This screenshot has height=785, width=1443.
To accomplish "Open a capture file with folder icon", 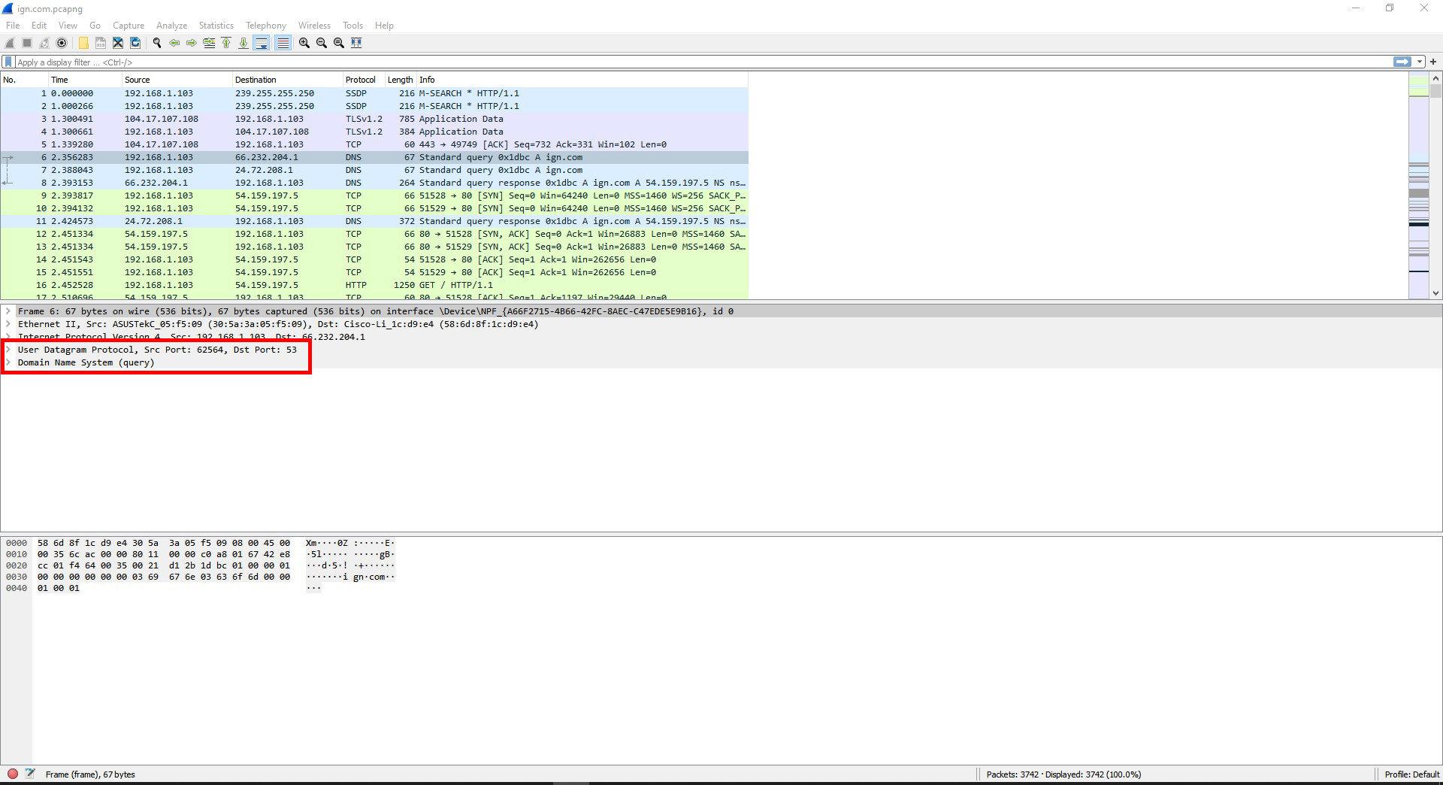I will (83, 43).
